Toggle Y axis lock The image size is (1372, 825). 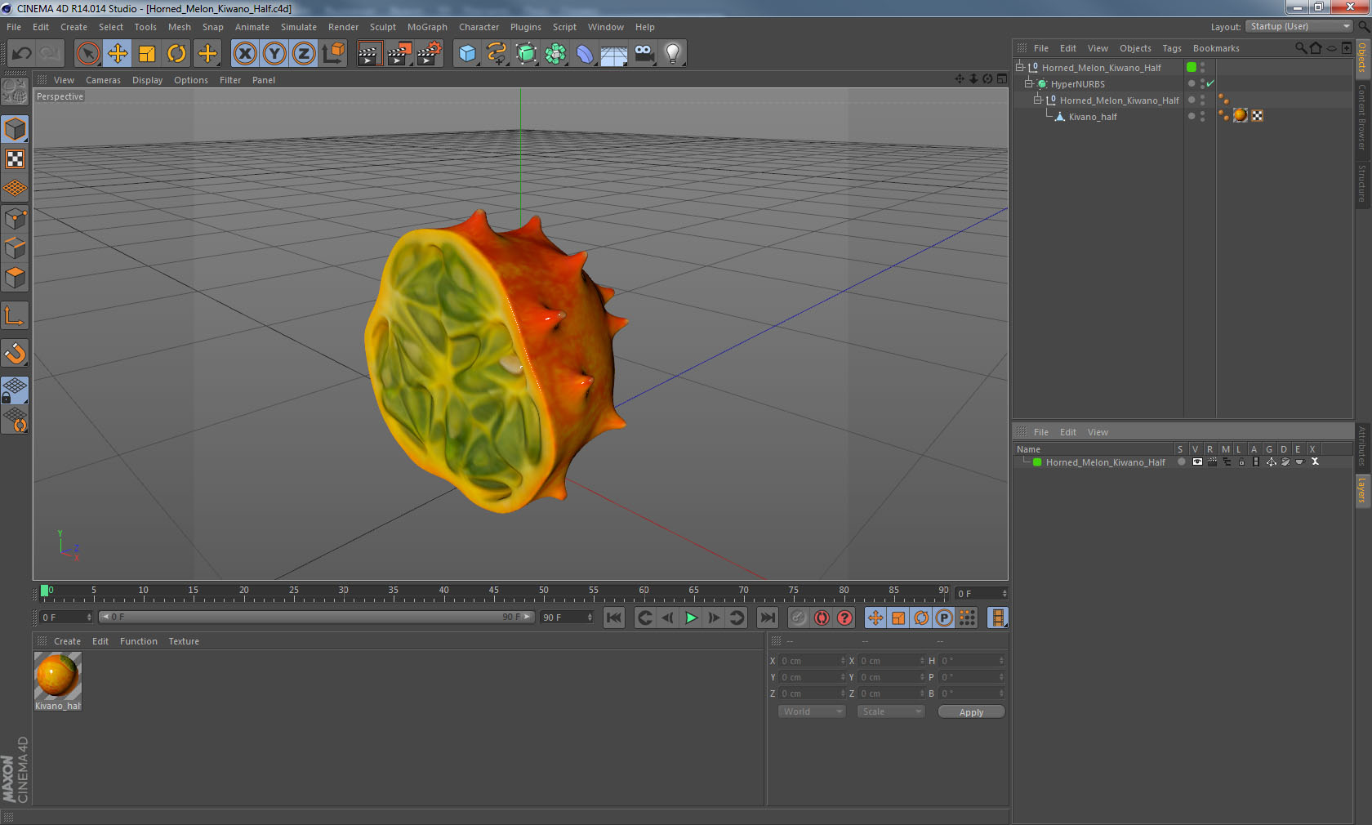point(274,54)
